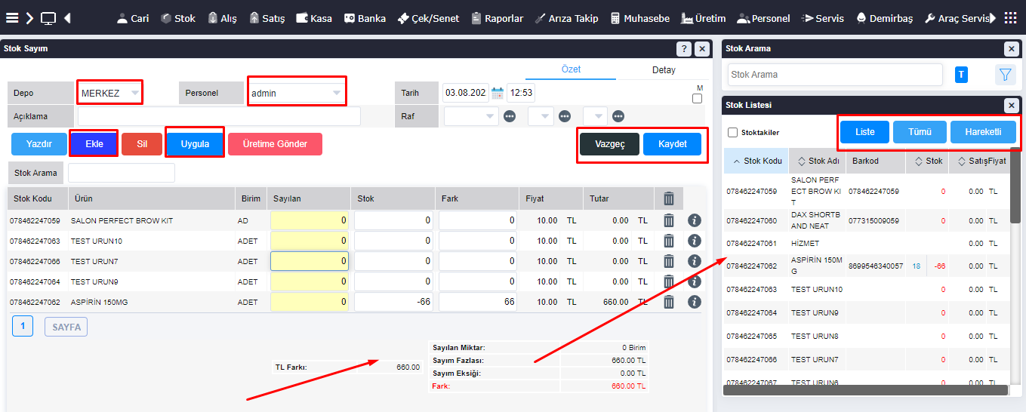Click the monitor screen icon

point(48,18)
